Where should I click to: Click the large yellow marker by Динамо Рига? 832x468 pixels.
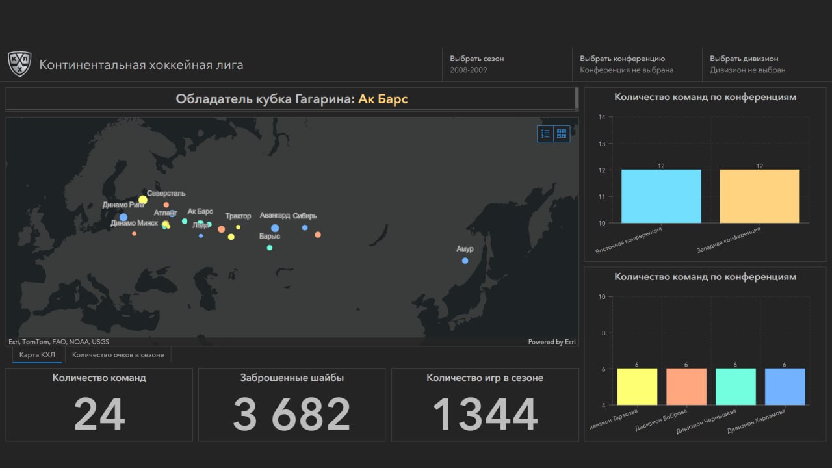tap(143, 200)
